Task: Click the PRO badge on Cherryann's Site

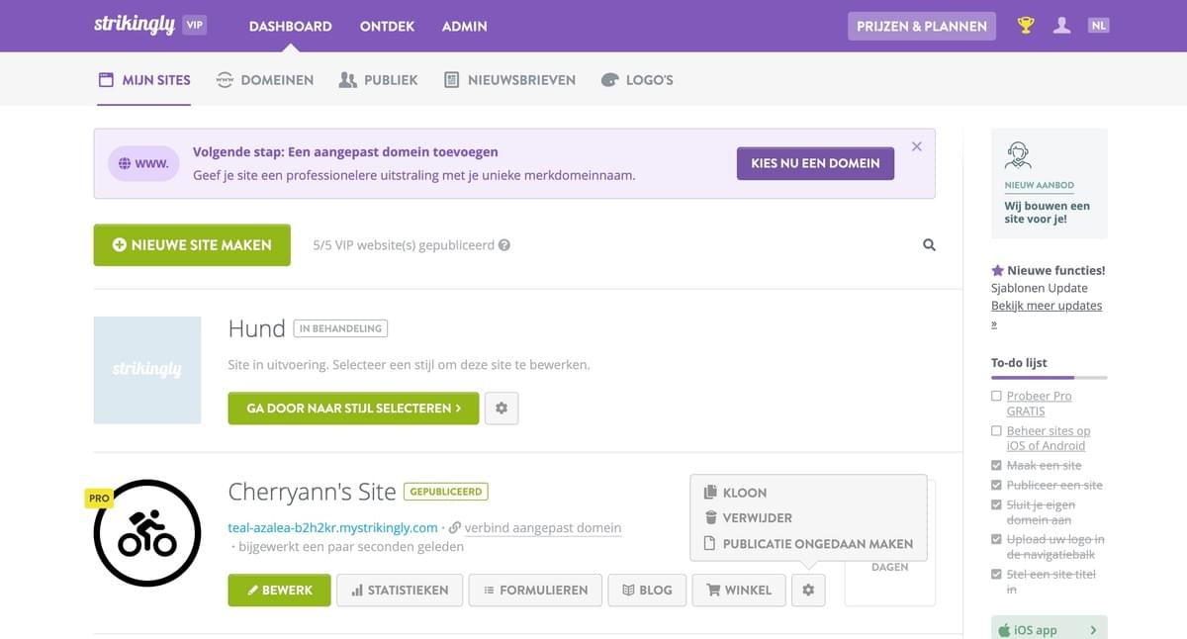Action: 99,499
